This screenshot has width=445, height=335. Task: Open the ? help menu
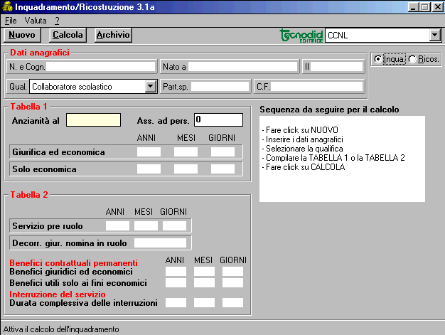pyautogui.click(x=57, y=21)
